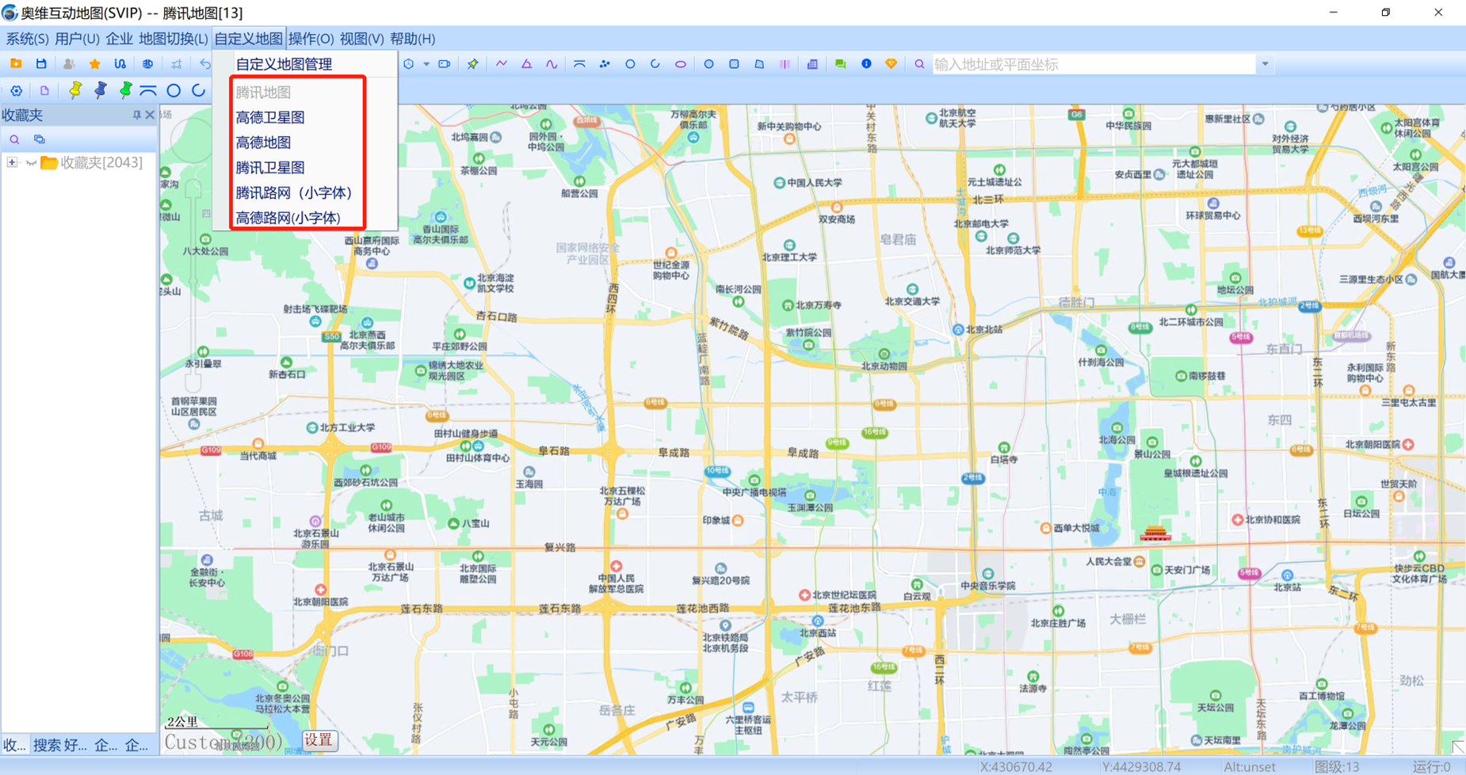Open the address search box dropdown arrow
The height and width of the screenshot is (775, 1466).
1265,64
